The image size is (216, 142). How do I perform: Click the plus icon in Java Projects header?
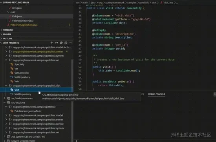(52, 43)
